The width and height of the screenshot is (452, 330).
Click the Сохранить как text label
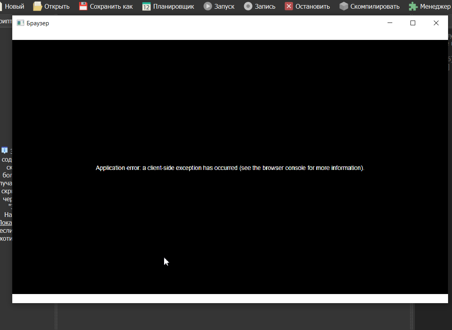click(x=111, y=6)
